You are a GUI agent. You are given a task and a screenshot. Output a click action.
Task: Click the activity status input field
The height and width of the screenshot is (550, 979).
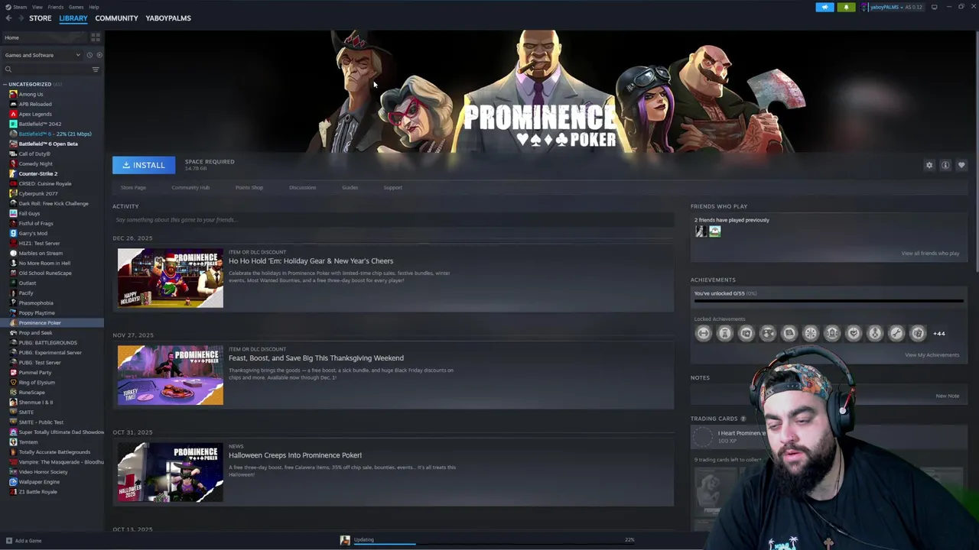click(x=393, y=220)
